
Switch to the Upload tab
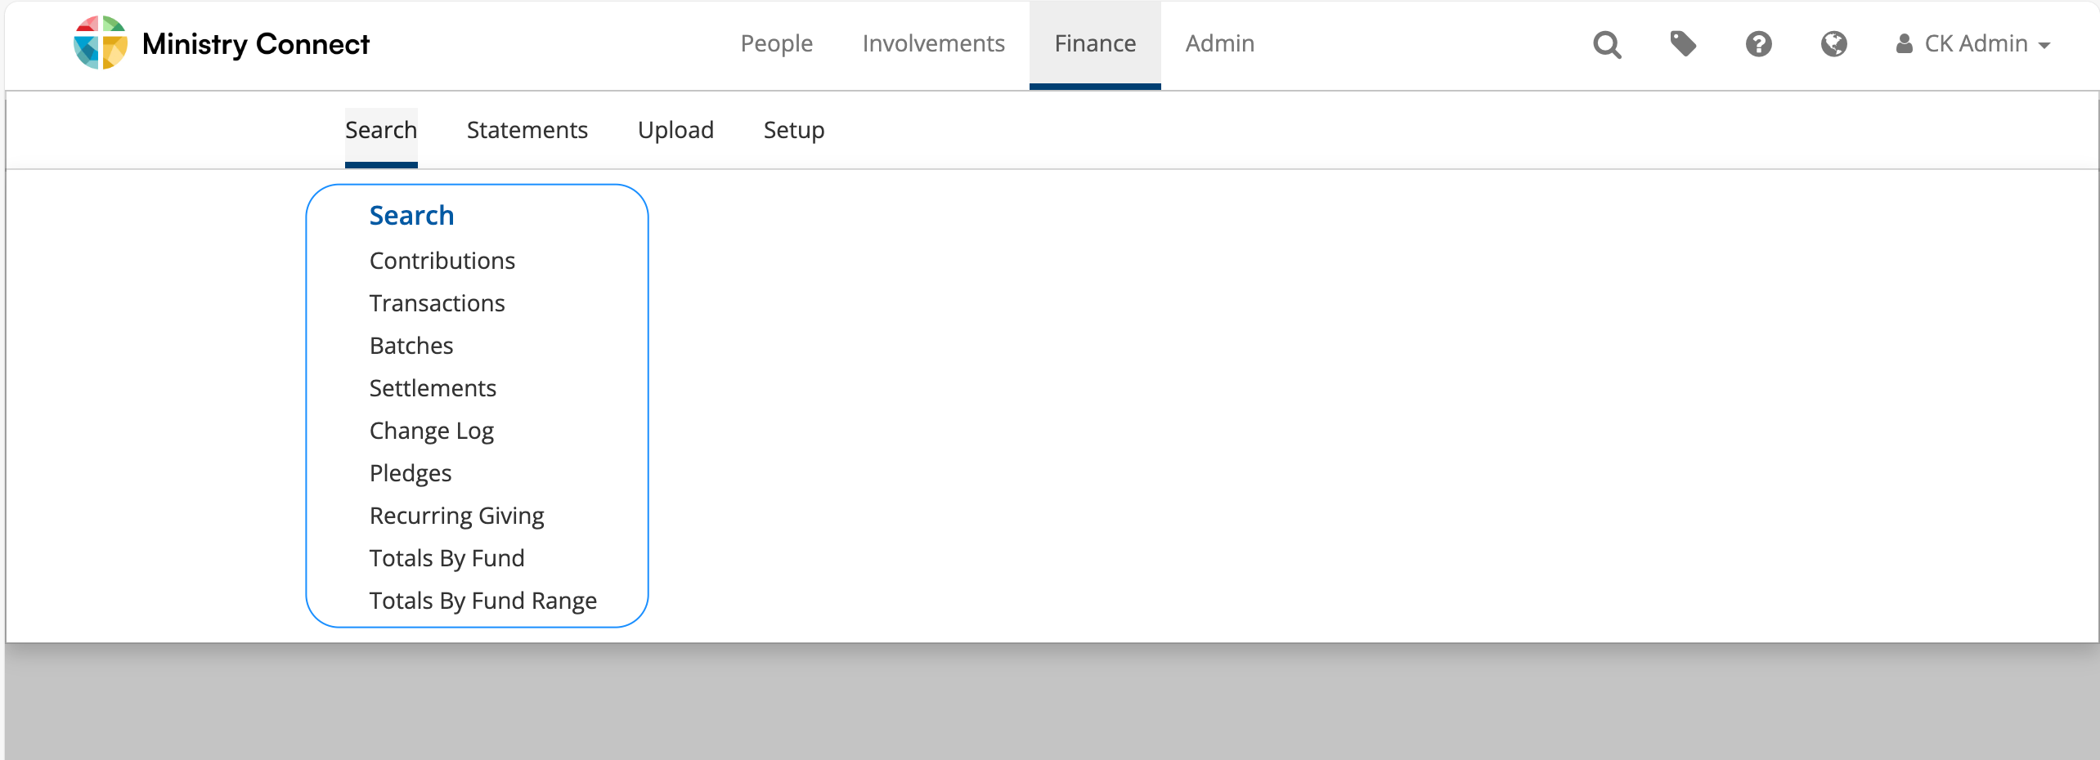click(x=675, y=130)
